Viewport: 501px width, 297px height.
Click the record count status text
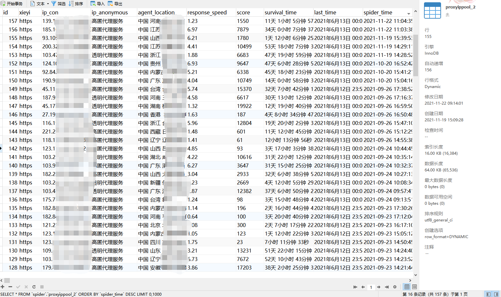click(x=435, y=294)
